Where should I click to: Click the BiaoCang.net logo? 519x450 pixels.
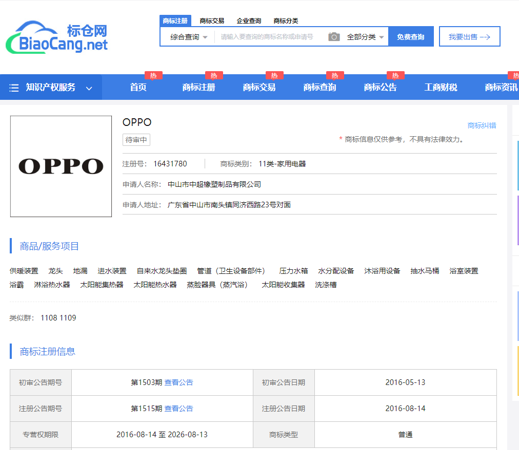(57, 37)
